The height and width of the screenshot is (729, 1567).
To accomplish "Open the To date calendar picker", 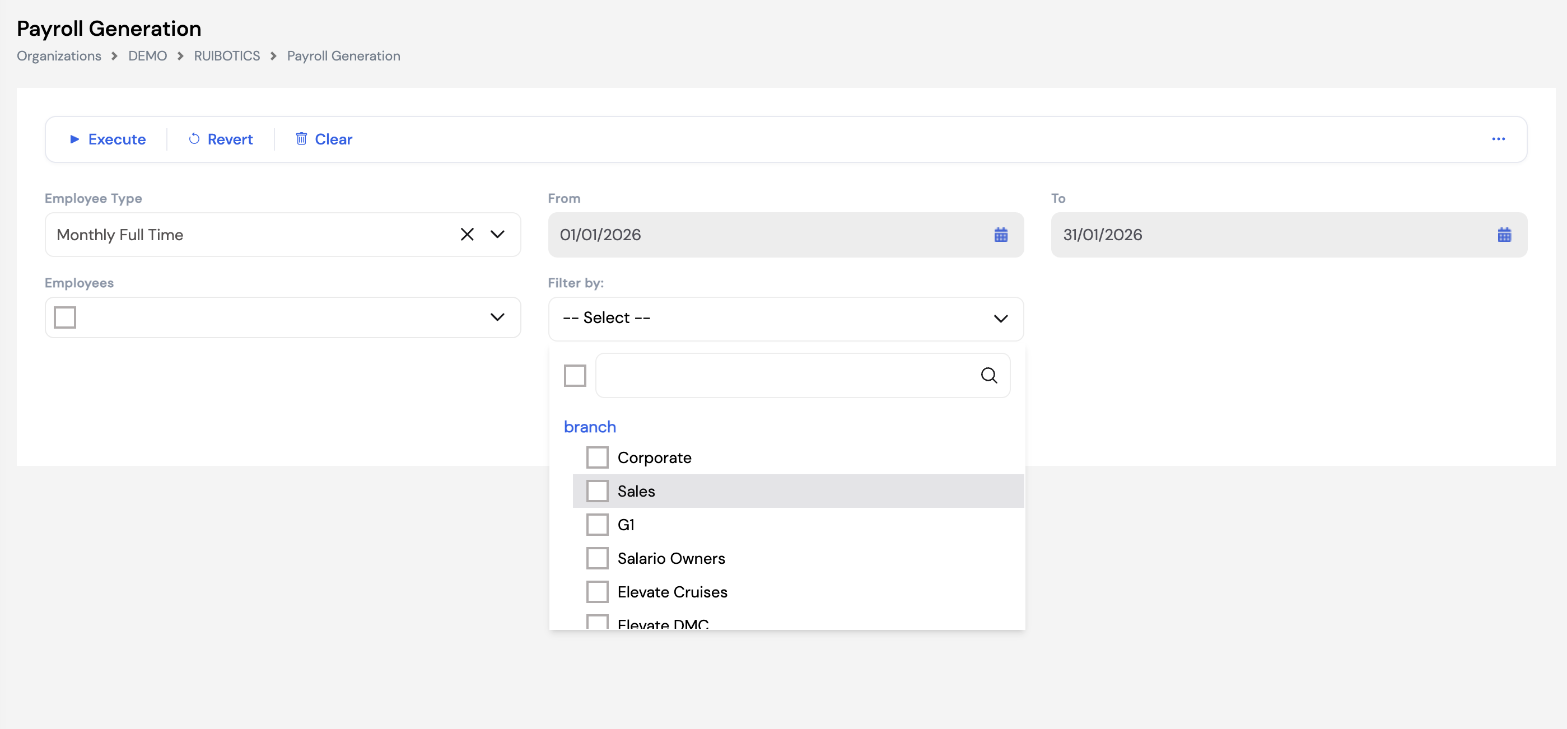I will tap(1504, 235).
